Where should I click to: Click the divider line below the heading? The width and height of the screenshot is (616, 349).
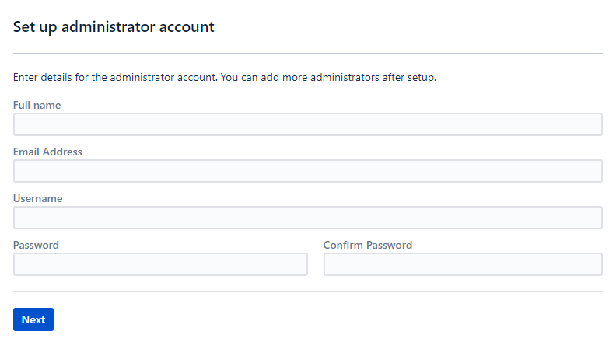click(x=307, y=53)
